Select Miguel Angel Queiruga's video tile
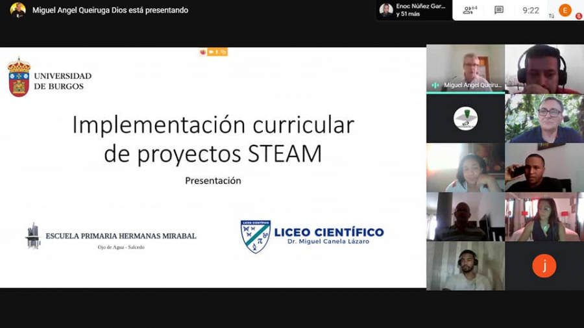 [x=465, y=68]
